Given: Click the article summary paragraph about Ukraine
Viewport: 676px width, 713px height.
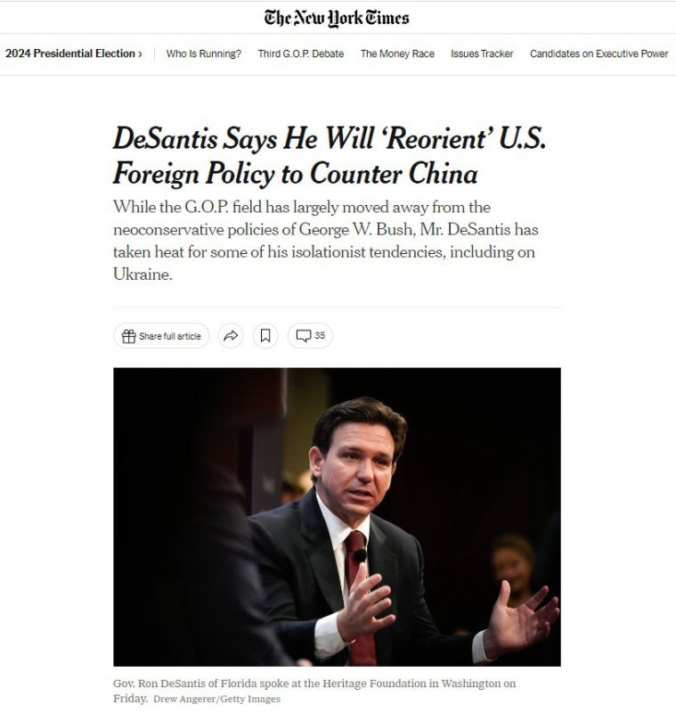Looking at the screenshot, I should [326, 241].
